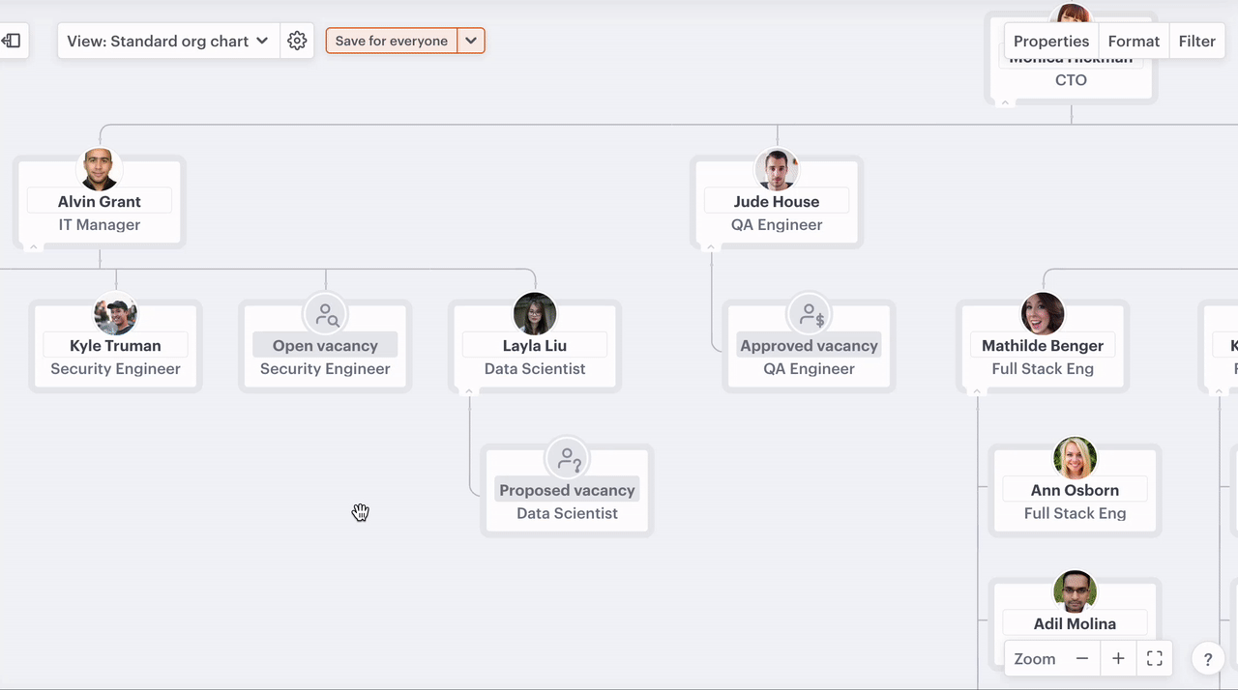
Task: Click the fit-to-screen fullscreen icon
Action: pyautogui.click(x=1154, y=658)
